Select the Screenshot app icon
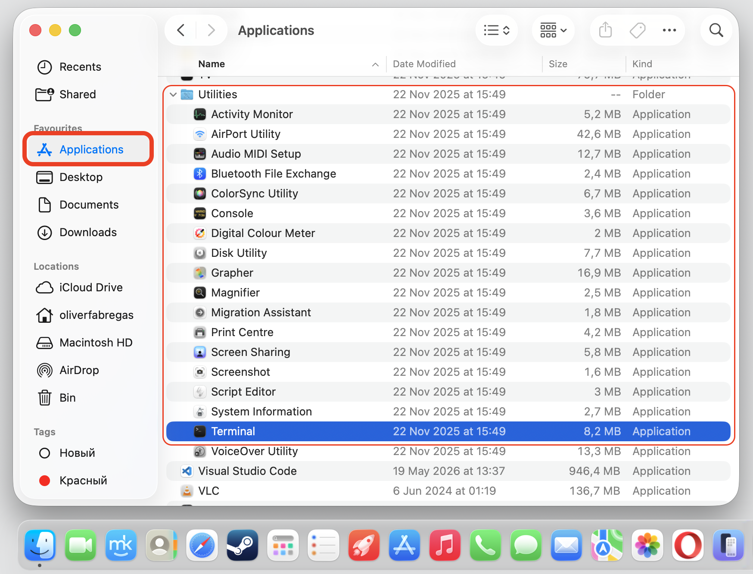 click(199, 372)
